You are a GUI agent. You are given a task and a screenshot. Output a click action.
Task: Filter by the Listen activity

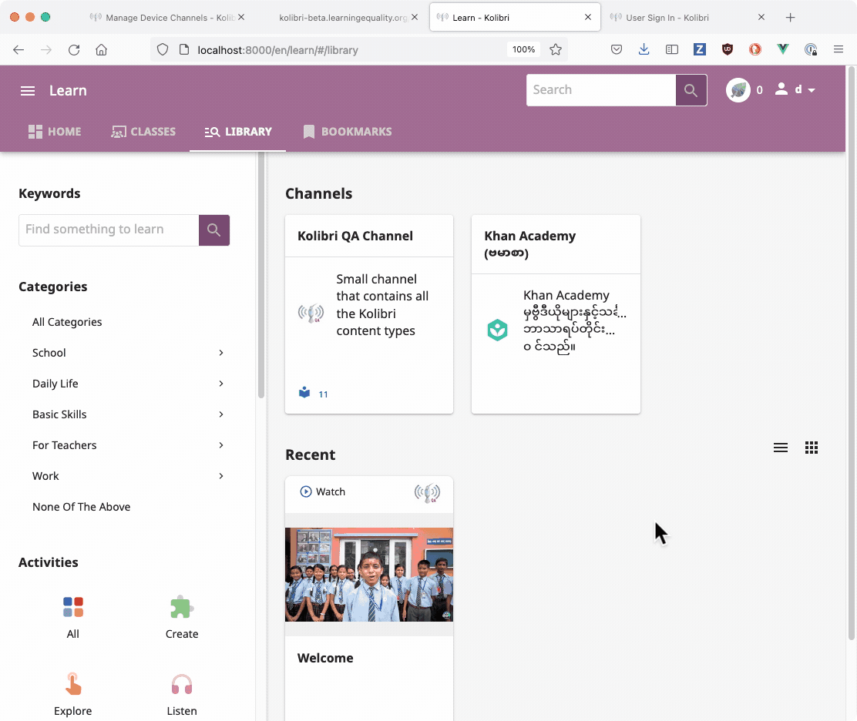point(181,684)
